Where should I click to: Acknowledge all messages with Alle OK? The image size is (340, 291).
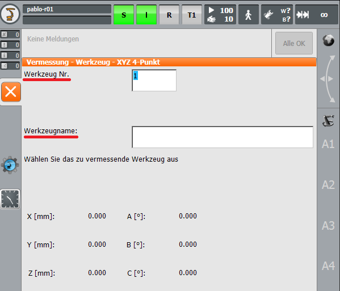(x=294, y=43)
